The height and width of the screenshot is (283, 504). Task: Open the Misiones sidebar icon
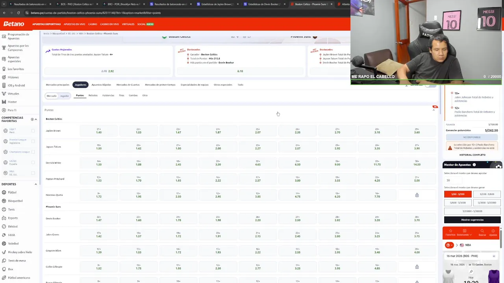coord(4,77)
